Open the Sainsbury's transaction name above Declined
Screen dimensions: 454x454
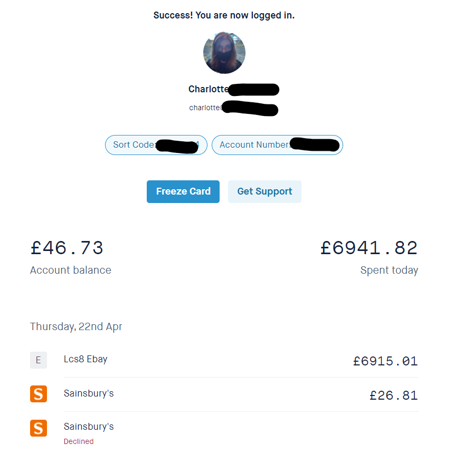(89, 427)
